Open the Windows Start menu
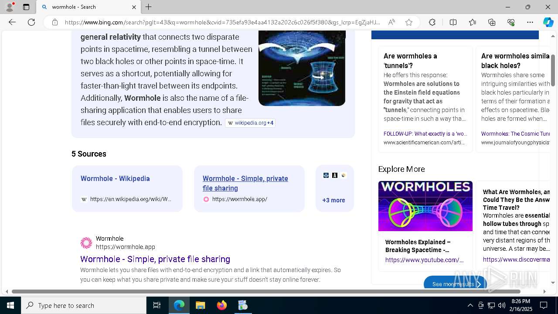Viewport: 558px width, 314px height. point(10,305)
